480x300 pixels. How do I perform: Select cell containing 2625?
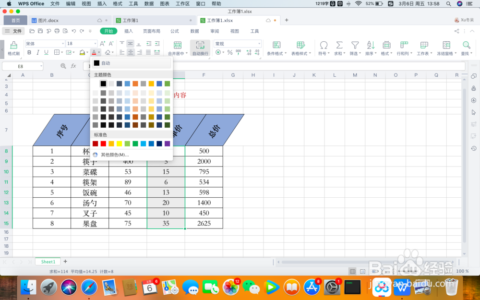click(204, 223)
